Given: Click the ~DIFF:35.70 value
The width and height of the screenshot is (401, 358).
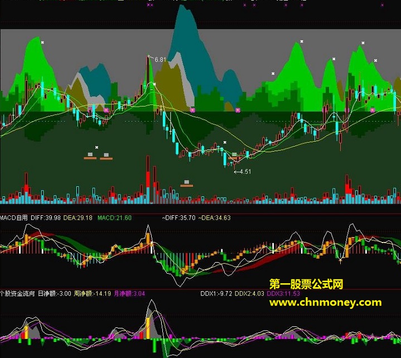Looking at the screenshot, I should pyautogui.click(x=178, y=217).
